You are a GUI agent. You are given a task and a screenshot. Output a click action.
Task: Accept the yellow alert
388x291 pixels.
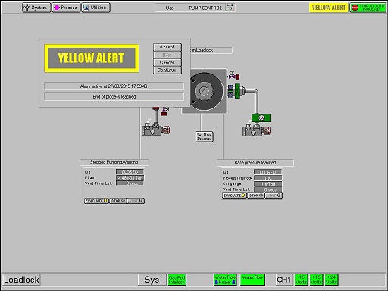point(167,47)
